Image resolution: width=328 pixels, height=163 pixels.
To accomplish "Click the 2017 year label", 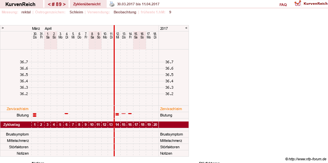I will tap(164, 28).
